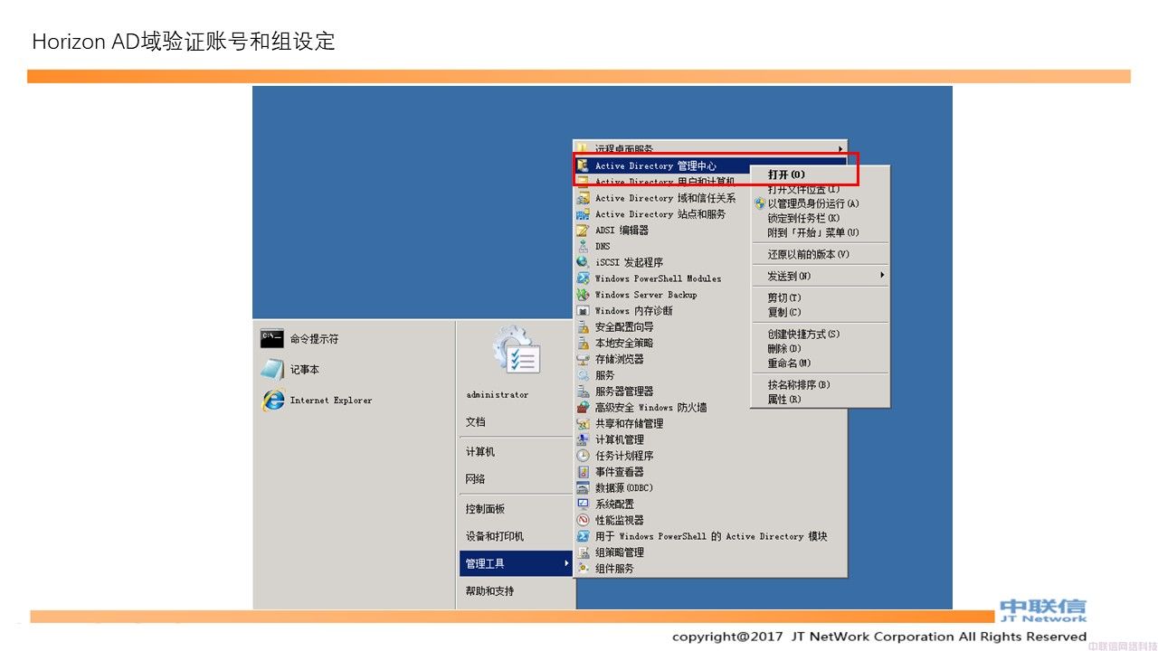Viewport: 1158px width, 651px height.
Task: Click the Windows 内存诊断 icon
Action: pos(584,311)
